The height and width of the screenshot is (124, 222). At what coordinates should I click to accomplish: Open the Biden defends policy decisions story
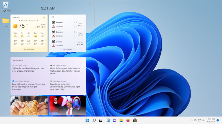pyautogui.click(x=65, y=71)
